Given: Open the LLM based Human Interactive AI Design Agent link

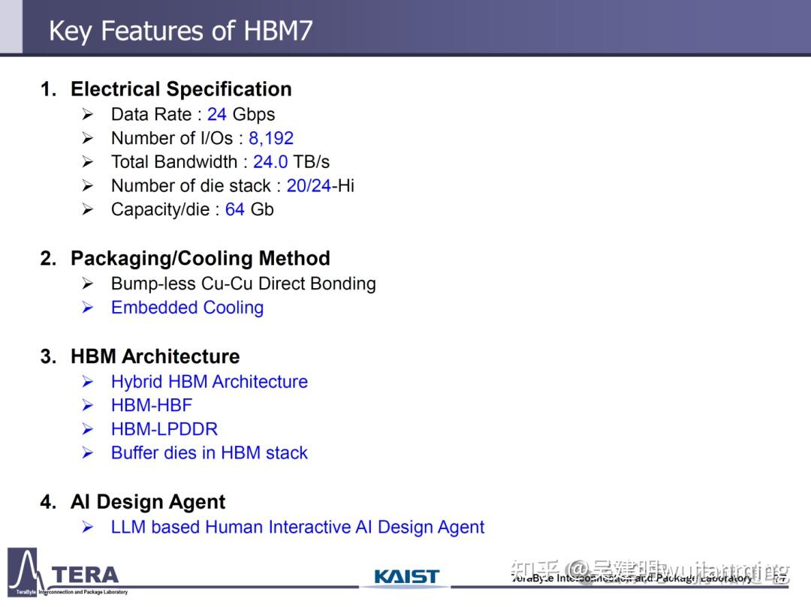Looking at the screenshot, I should point(297,527).
